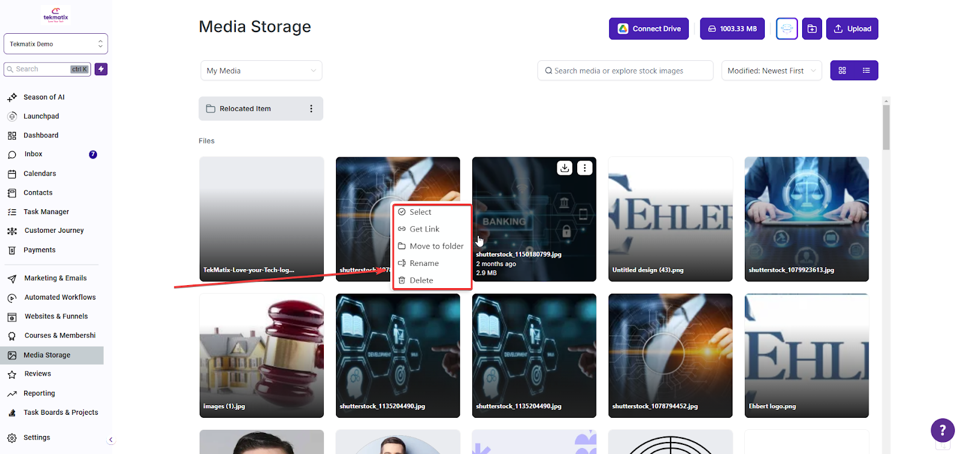This screenshot has width=965, height=454.
Task: Click the Courses & Memberships icon
Action: coord(12,336)
